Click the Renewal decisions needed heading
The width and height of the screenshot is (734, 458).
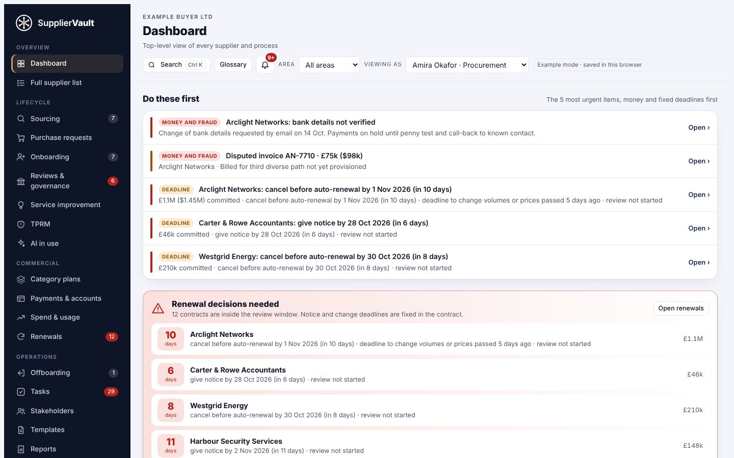[x=225, y=304]
